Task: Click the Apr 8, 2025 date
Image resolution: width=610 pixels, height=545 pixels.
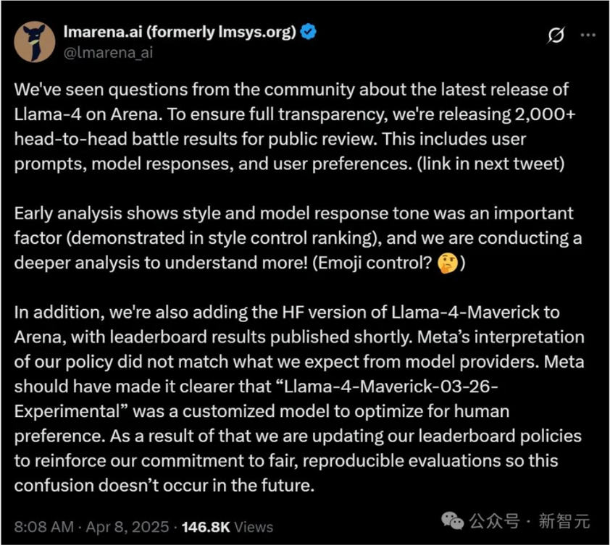Action: tap(128, 525)
